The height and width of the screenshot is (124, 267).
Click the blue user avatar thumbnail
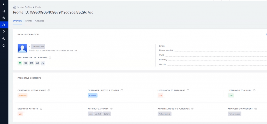22,48
